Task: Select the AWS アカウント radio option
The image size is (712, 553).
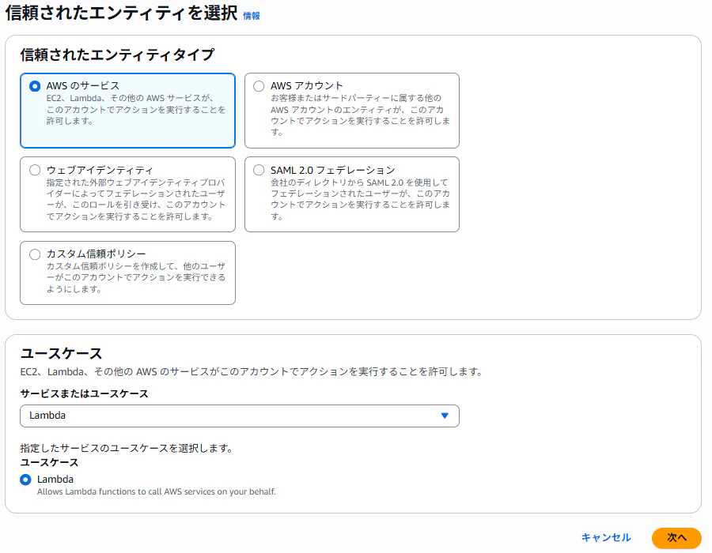Action: [259, 86]
